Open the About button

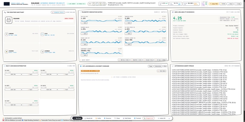pos(230,4)
